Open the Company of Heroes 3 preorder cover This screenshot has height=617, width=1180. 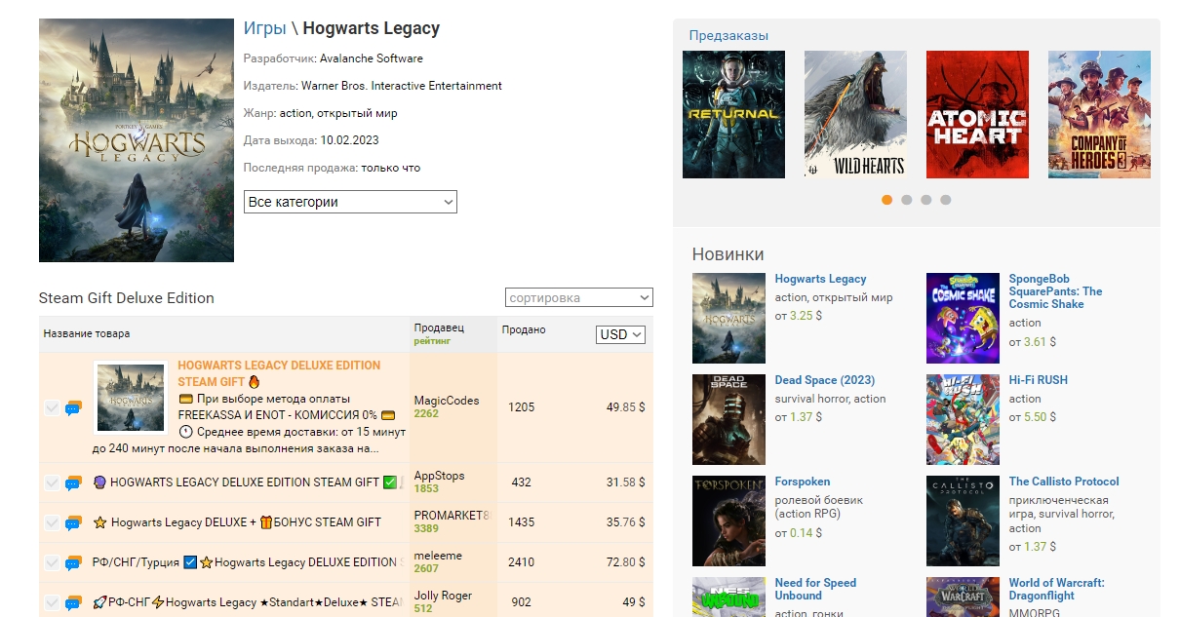tap(1099, 114)
